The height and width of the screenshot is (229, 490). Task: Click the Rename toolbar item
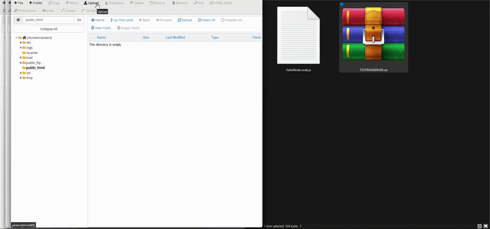(x=180, y=3)
